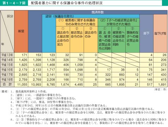Viewport: 168px width, 127px height.
Task: Click the 年 corner label
Action: [x=3, y=44]
